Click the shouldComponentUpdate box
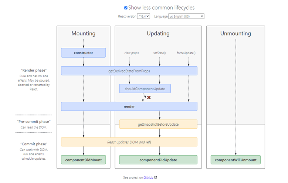The image size is (288, 183). pyautogui.click(x=145, y=89)
